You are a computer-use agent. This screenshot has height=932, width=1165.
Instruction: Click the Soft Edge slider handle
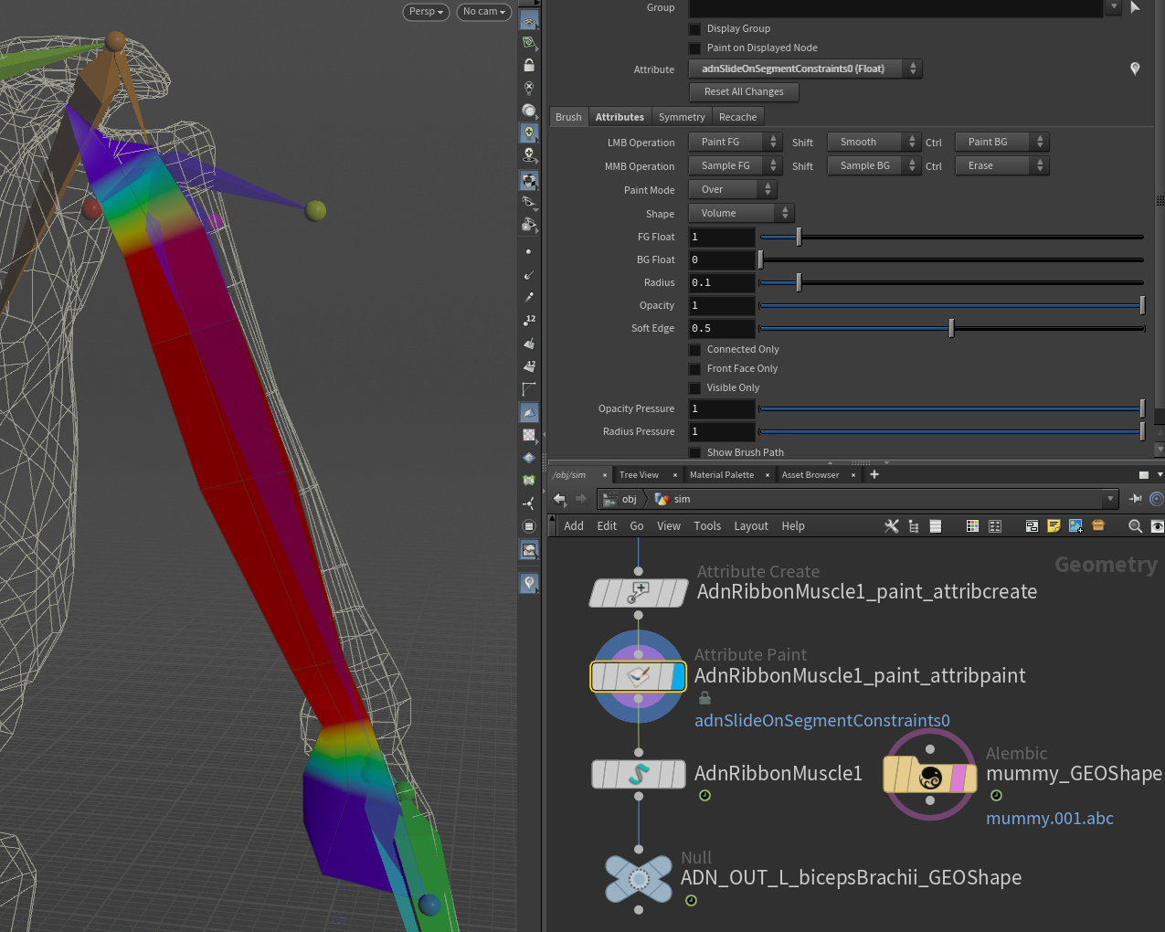(951, 329)
